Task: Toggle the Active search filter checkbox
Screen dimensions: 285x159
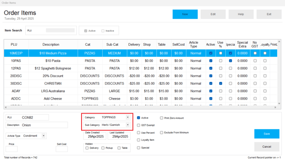Action: tap(86, 31)
